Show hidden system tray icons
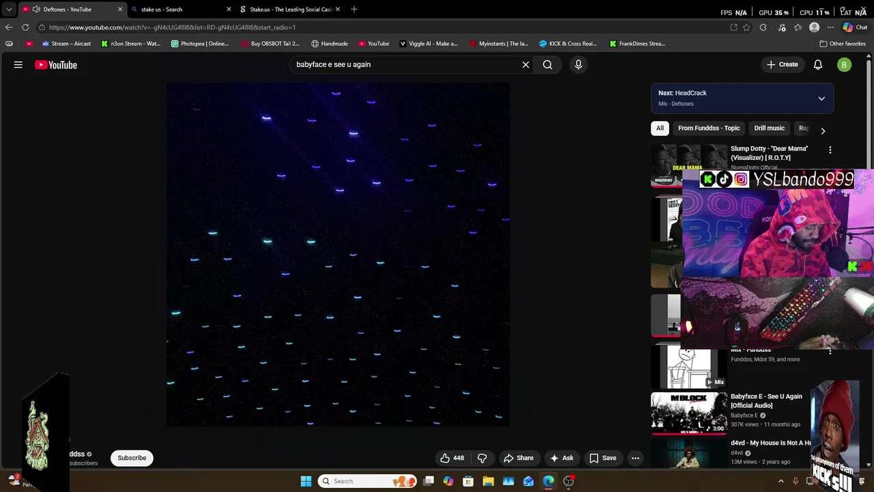This screenshot has height=492, width=874. 781,481
